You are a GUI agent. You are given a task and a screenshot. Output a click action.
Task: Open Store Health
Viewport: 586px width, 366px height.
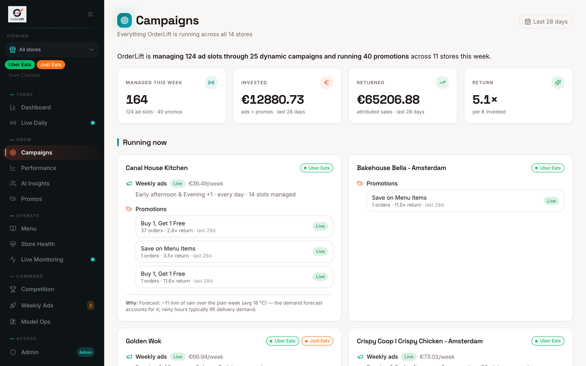point(52,244)
